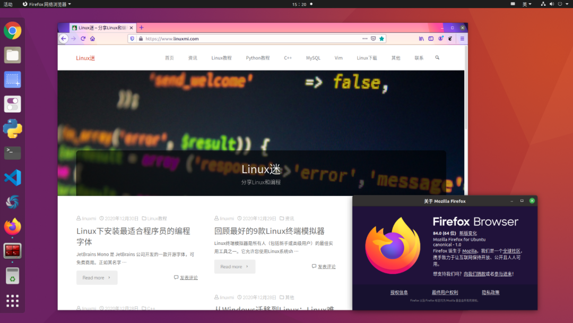Open the tracking protection shield panel

[132, 38]
